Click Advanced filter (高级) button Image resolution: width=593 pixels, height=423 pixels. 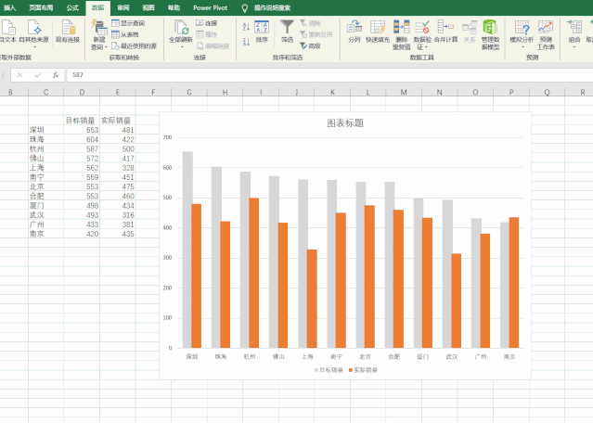[x=313, y=45]
